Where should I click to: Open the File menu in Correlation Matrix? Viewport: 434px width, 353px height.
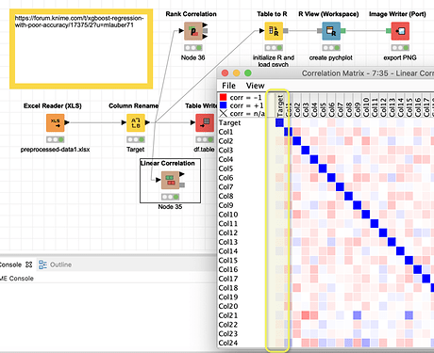228,86
